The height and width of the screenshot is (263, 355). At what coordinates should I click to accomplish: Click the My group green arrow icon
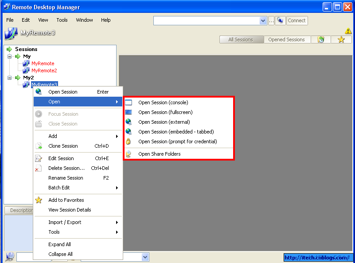[18, 56]
